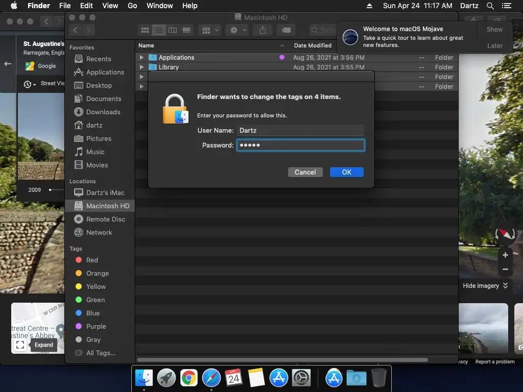Open Calendar from the Dock

tap(234, 378)
